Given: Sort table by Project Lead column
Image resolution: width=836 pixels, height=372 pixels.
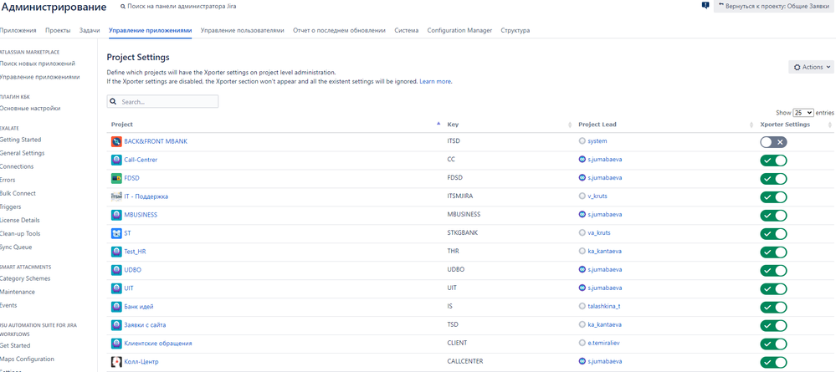Looking at the screenshot, I should pos(664,125).
